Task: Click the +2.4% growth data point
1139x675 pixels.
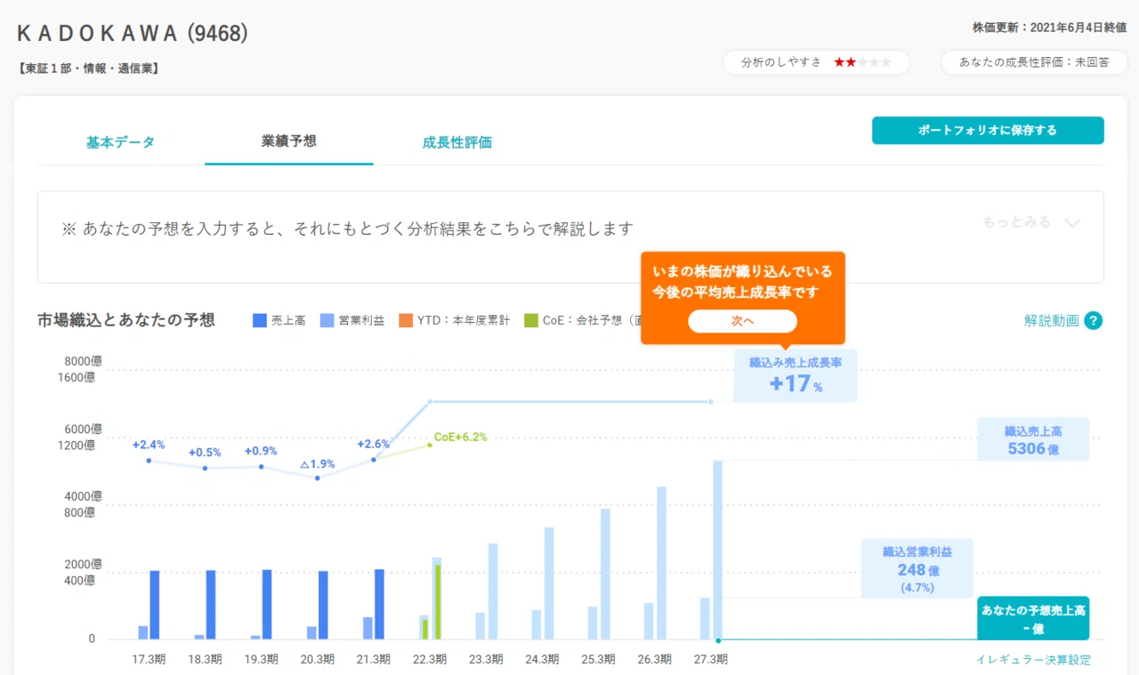Action: (149, 460)
